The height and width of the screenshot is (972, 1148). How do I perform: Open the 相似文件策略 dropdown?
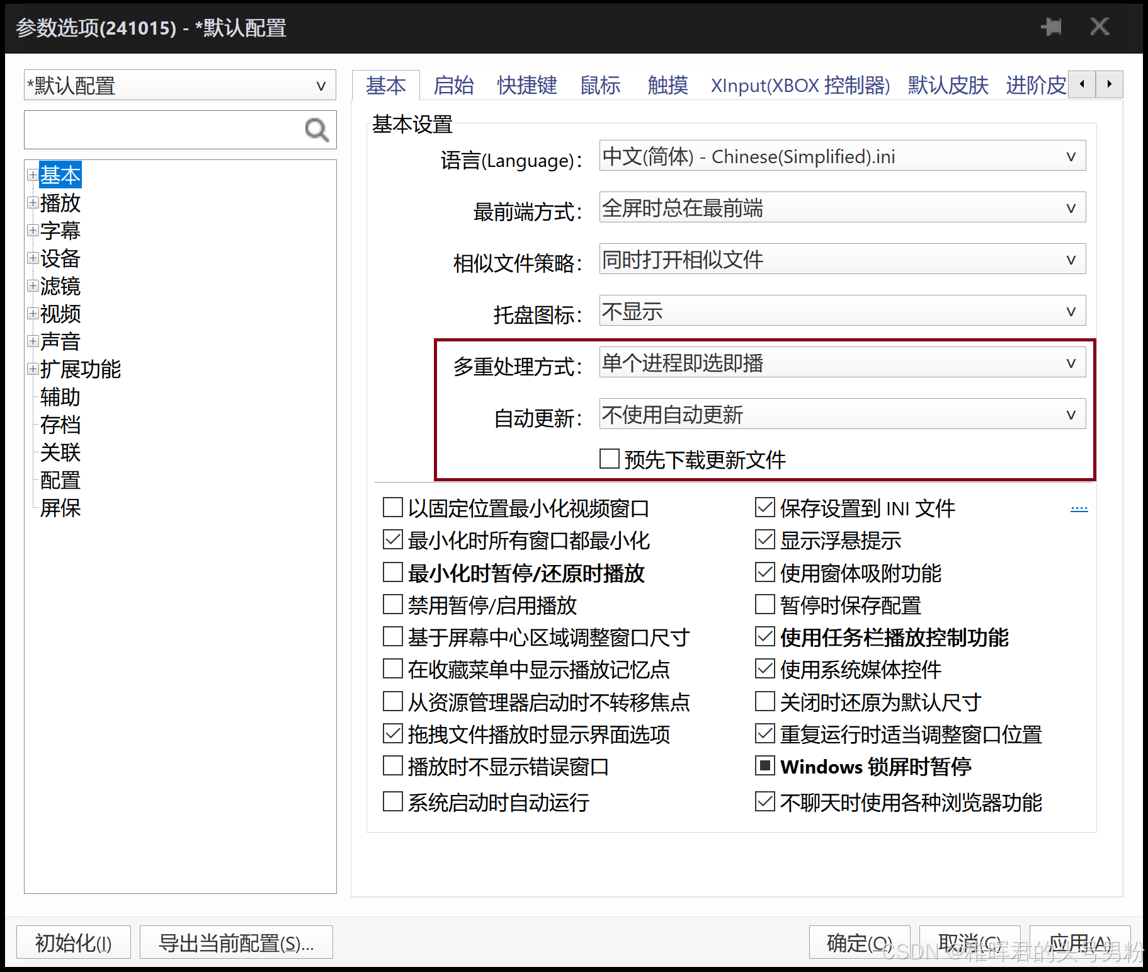click(x=843, y=259)
